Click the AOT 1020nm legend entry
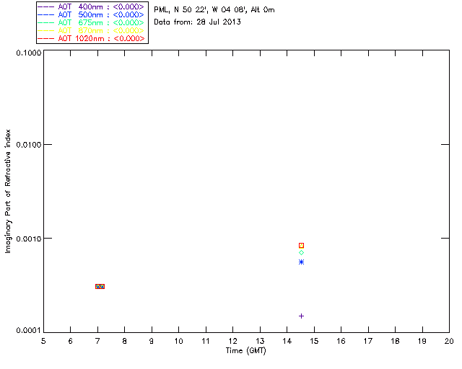This screenshot has height=369, width=462. 91,38
